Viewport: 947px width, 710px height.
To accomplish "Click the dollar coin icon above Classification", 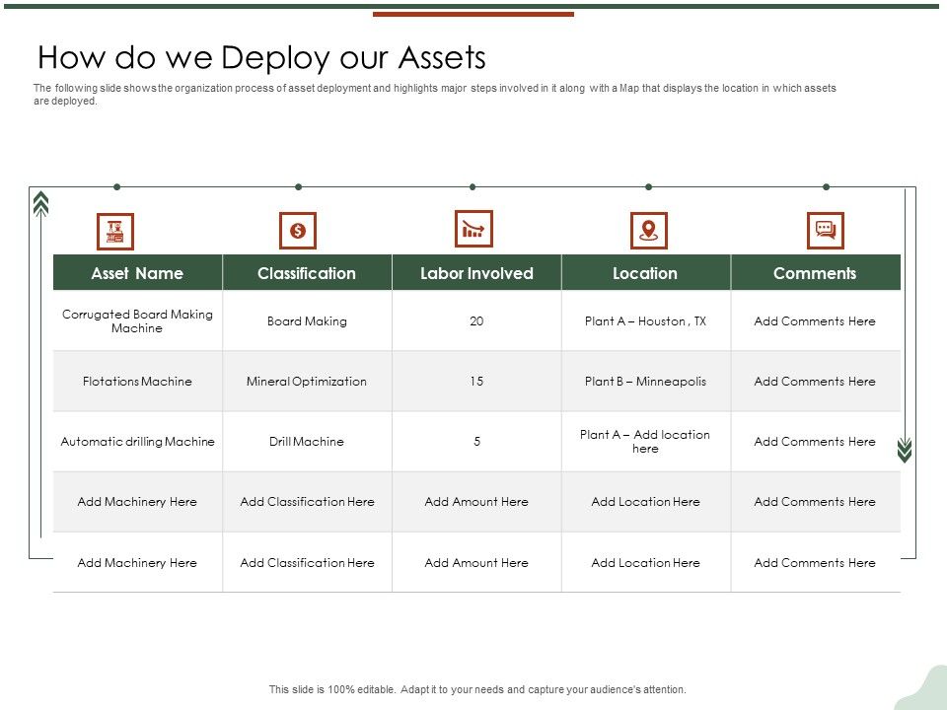I will point(298,231).
